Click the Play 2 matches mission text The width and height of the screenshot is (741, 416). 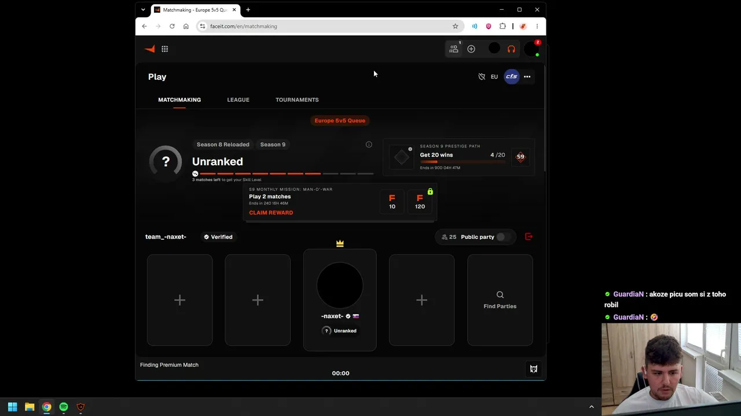coord(270,196)
